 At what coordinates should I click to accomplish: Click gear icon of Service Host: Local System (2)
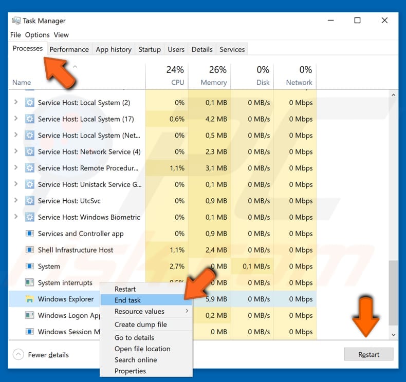(29, 103)
